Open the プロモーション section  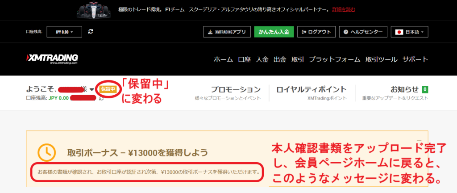(x=235, y=89)
